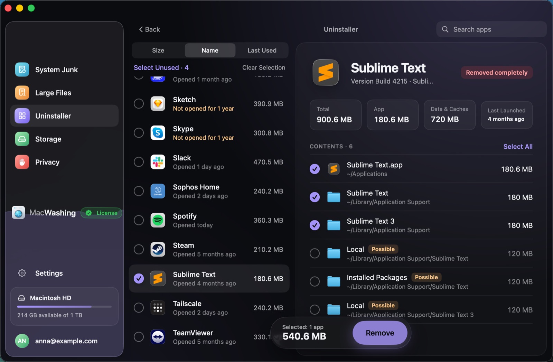Click Select All in Contents
Screen dimensions: 553x362
pyautogui.click(x=518, y=147)
